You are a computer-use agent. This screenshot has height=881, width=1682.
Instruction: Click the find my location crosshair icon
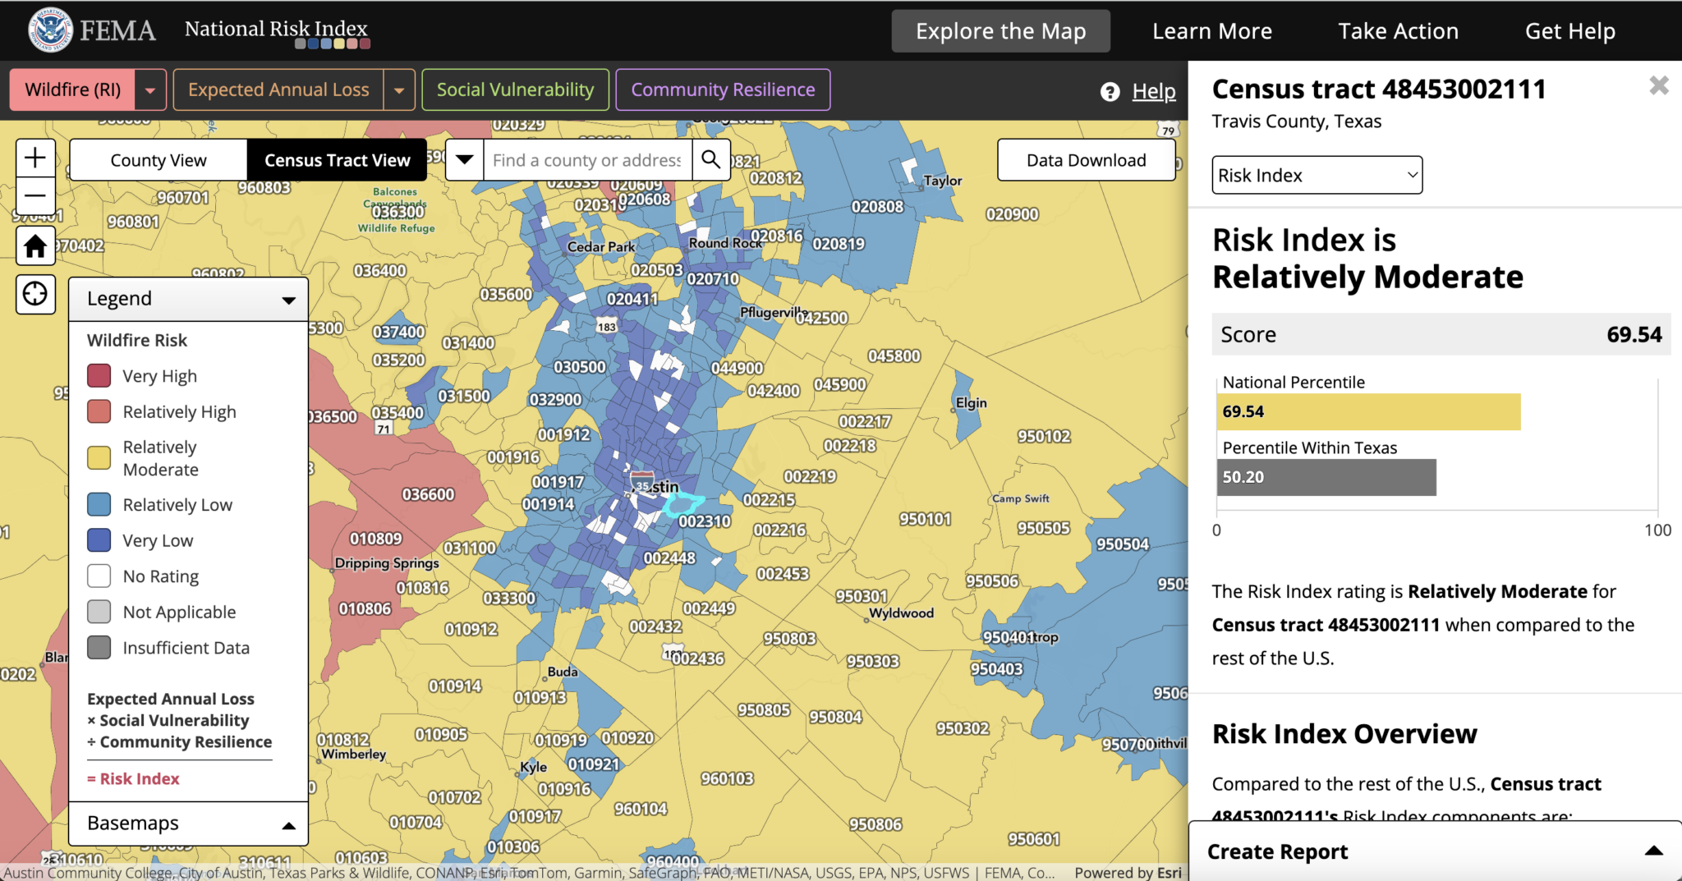[35, 294]
